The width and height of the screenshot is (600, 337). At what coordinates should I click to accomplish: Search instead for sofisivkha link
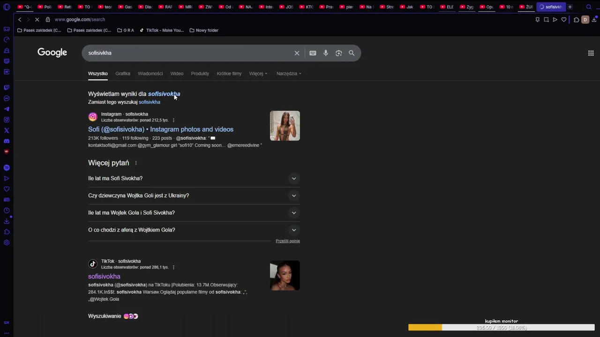(x=150, y=102)
